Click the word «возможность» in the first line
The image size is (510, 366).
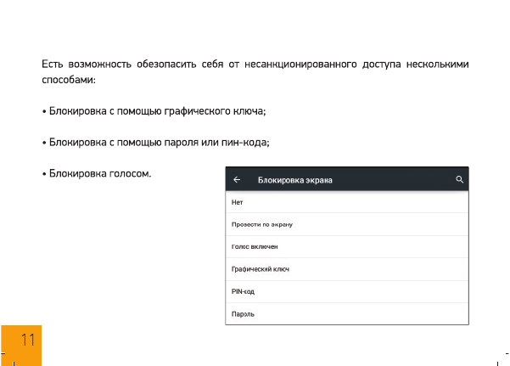[98, 65]
